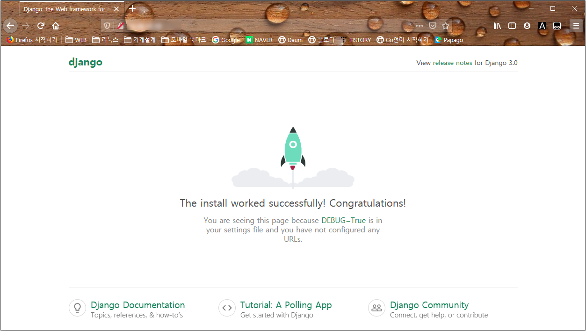Open the 'Firefox 시작하기' bookmark
Viewport: 586px width, 331px height.
click(x=32, y=40)
